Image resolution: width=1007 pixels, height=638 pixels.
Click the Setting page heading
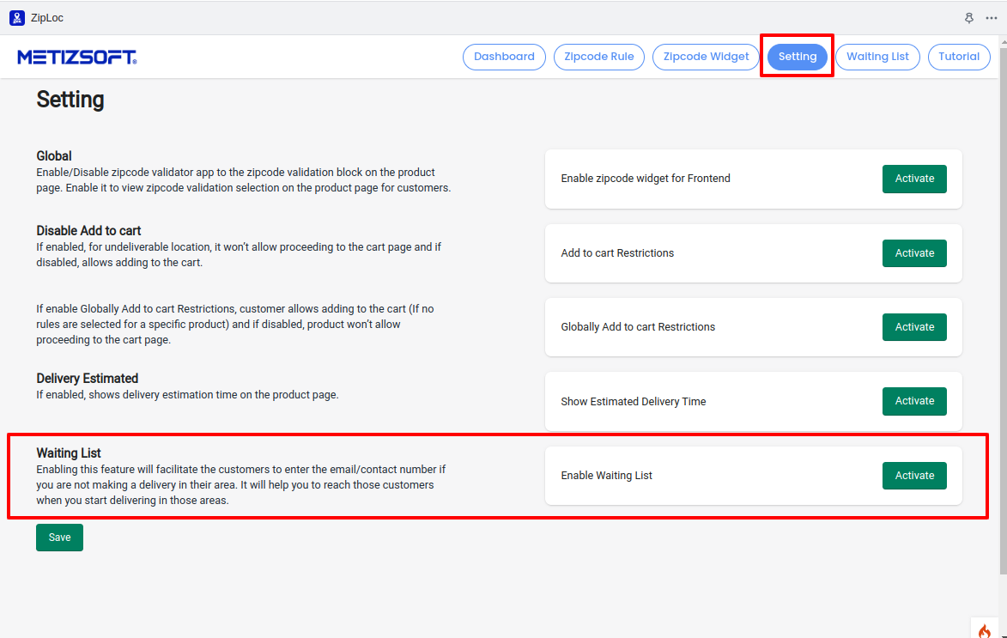[x=70, y=100]
